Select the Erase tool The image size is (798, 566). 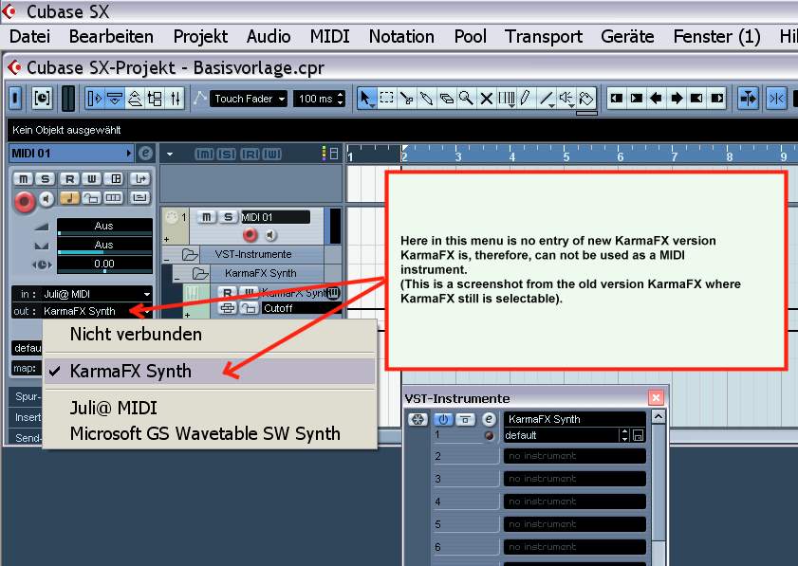[446, 99]
